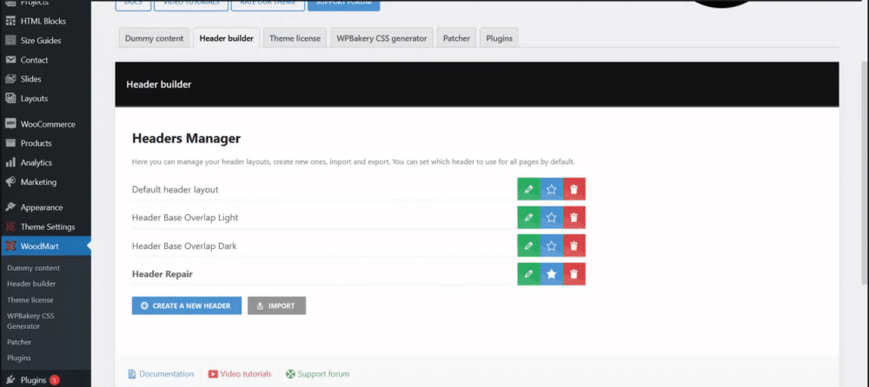Open Header builder submenu item

click(x=31, y=284)
